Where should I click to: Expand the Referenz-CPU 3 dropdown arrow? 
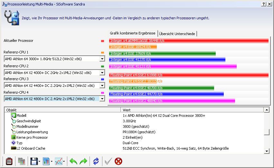[102, 86]
